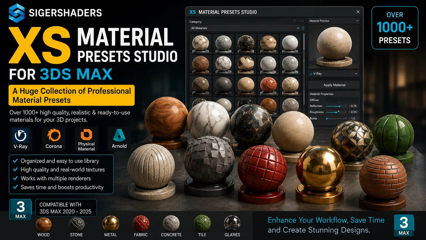This screenshot has width=426, height=240.
Task: Select the dark gray smooth thumbnail in third row
Action: pos(223,86)
